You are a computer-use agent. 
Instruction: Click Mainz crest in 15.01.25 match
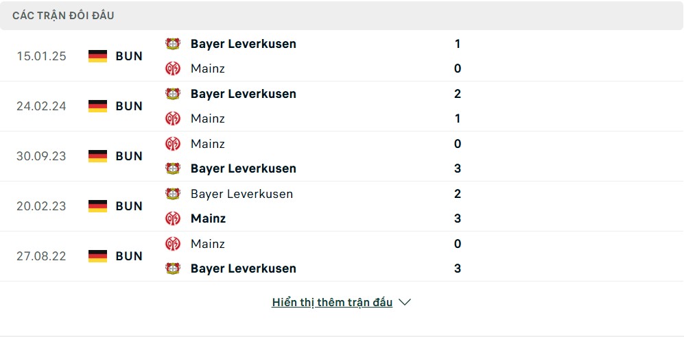pos(173,68)
